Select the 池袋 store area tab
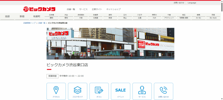This screenshot has height=100, width=223. click(7, 17)
